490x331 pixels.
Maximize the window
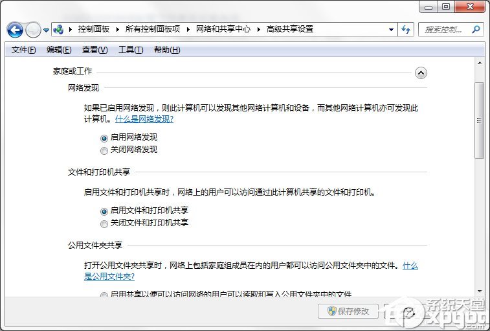(446, 7)
